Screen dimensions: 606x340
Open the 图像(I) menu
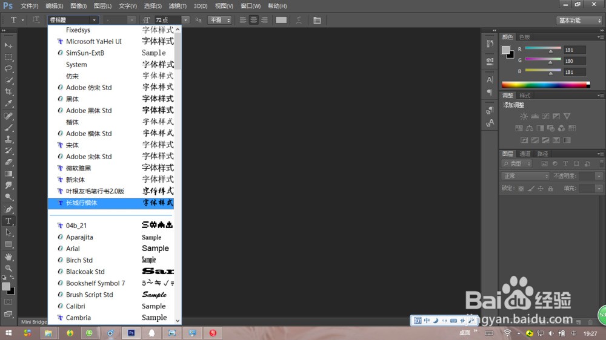(78, 6)
